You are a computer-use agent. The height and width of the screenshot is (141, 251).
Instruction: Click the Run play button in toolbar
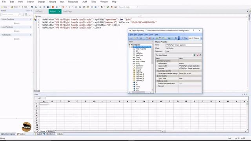tap(56, 7)
